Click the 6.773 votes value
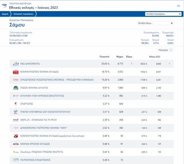 click(120, 64)
